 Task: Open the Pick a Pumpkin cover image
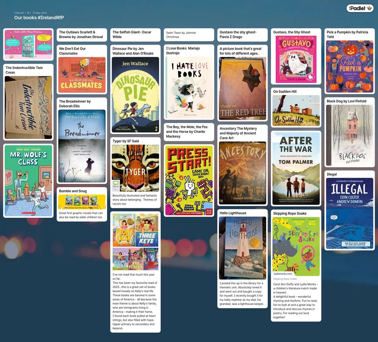click(349, 66)
